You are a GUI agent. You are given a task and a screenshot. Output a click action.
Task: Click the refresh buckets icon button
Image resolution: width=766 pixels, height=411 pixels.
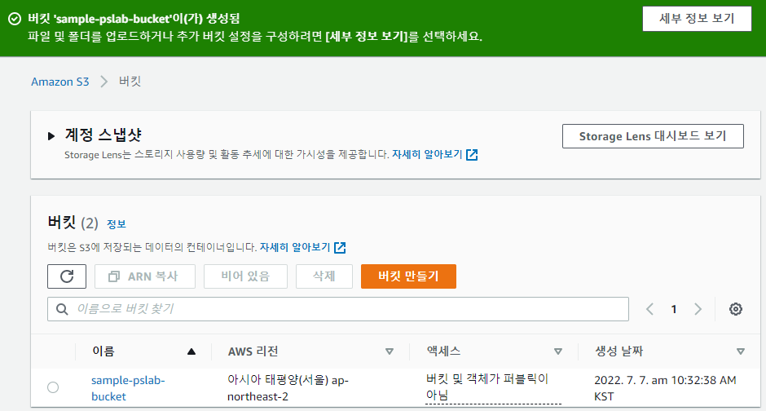tap(67, 276)
